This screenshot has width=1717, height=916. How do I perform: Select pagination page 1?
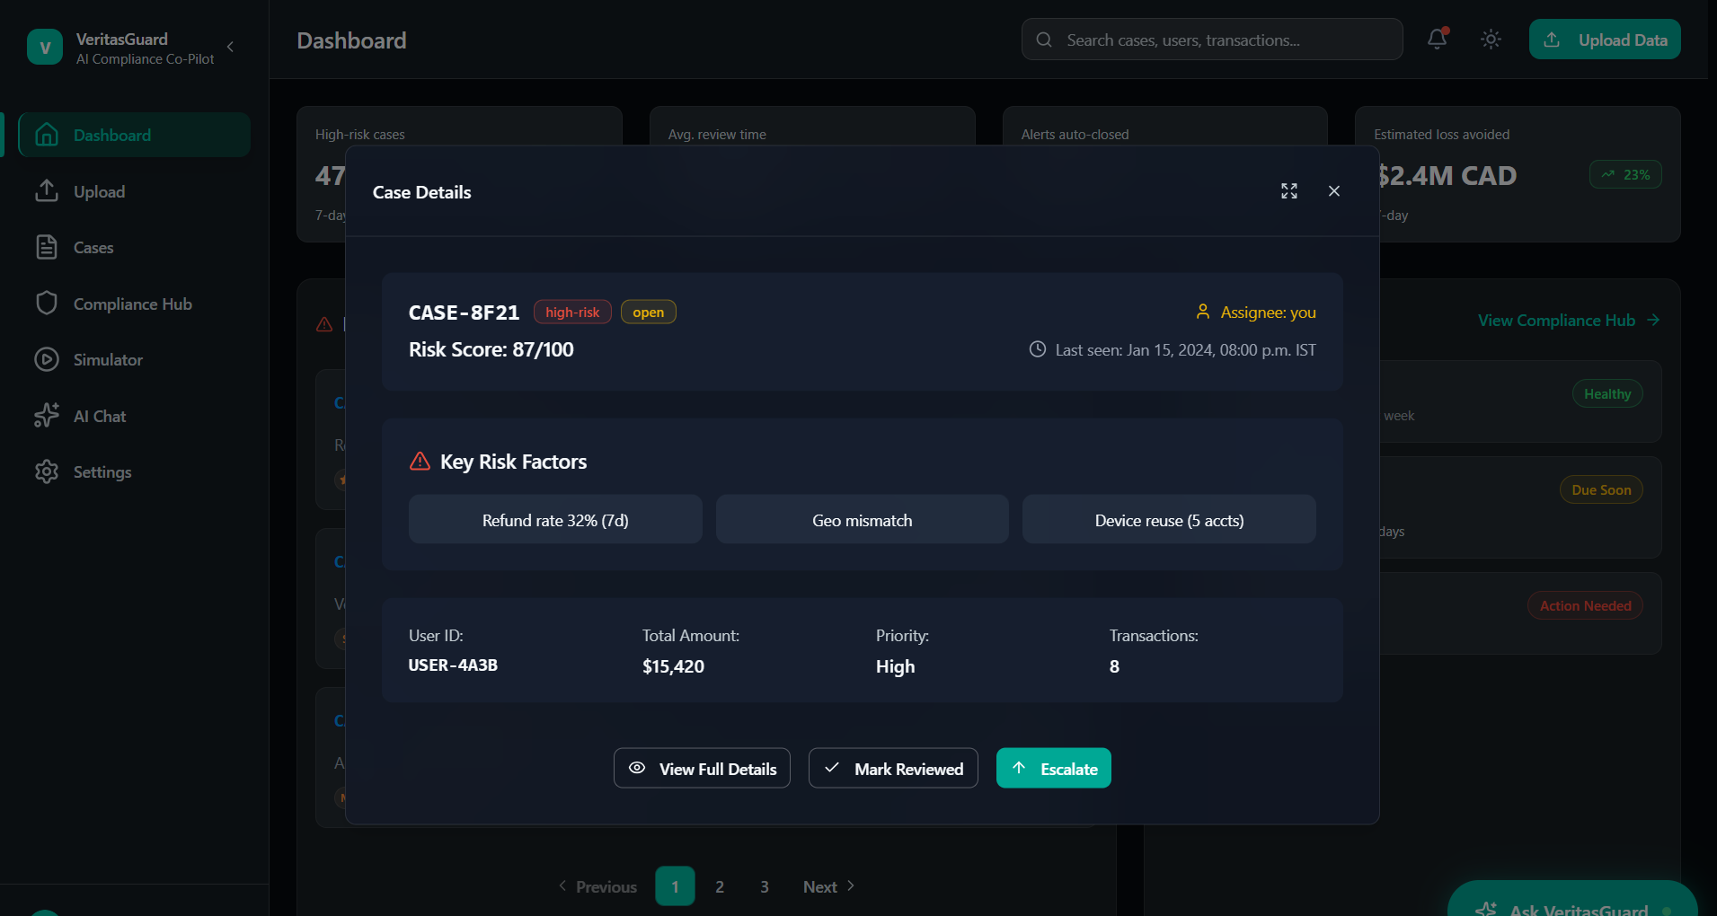click(x=675, y=886)
